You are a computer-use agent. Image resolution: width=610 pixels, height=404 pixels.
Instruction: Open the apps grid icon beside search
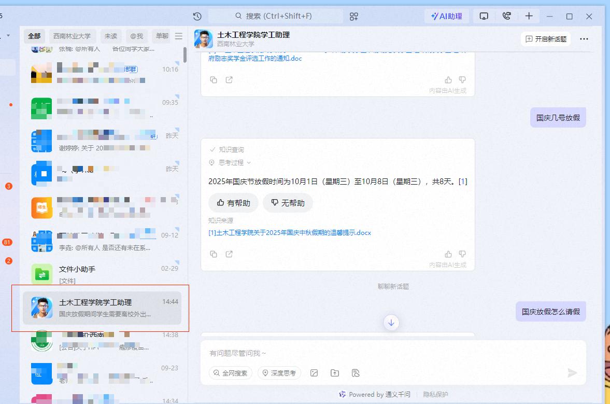(x=354, y=16)
